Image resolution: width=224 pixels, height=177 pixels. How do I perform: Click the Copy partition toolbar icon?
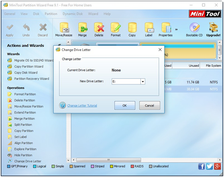click(132, 27)
